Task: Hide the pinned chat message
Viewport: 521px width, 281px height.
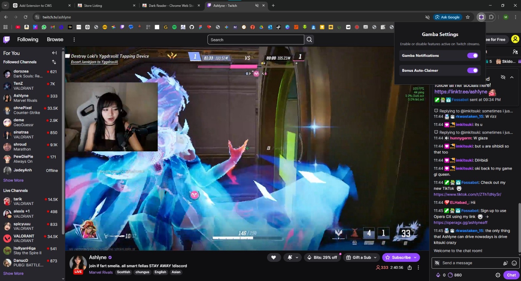Action: pos(503,77)
